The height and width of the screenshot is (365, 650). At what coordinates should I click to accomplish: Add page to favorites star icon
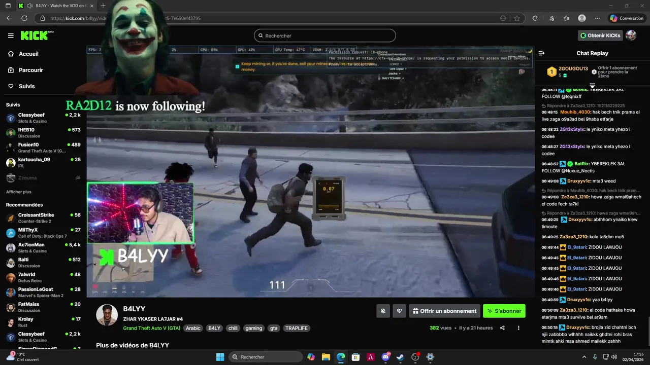coord(517,18)
